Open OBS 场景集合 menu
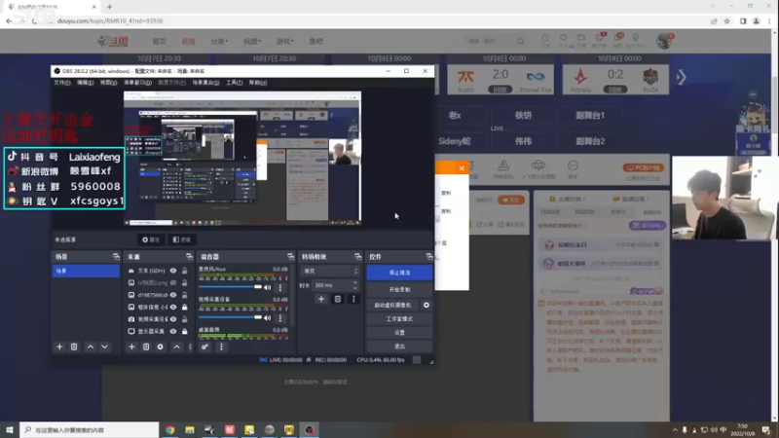The width and height of the screenshot is (779, 438). coord(205,83)
